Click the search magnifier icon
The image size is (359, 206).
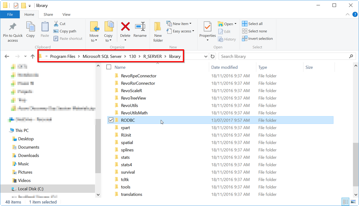(351, 56)
